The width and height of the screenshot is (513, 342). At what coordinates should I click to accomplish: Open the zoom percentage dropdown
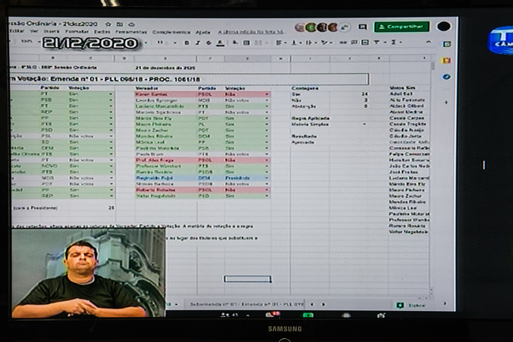(30, 42)
